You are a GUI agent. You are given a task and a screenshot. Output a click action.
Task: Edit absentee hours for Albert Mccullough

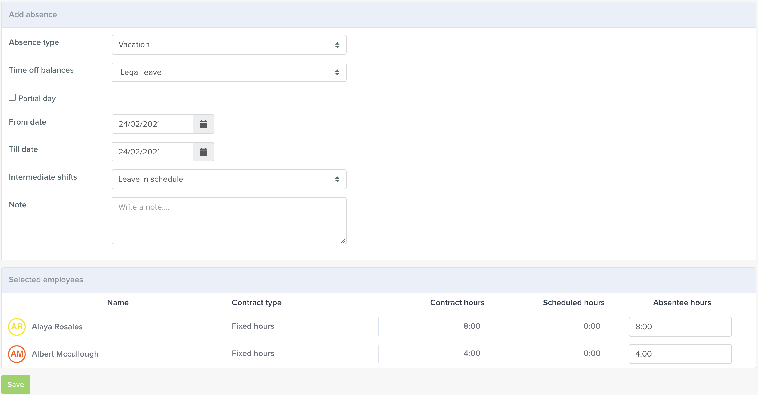(680, 354)
